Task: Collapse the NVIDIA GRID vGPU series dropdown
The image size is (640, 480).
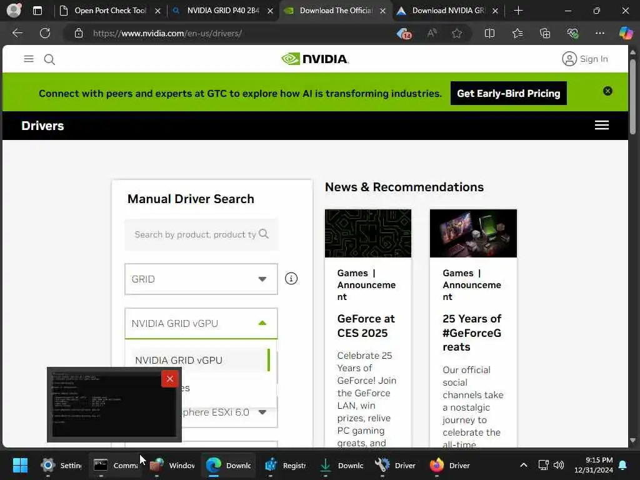Action: [x=201, y=323]
